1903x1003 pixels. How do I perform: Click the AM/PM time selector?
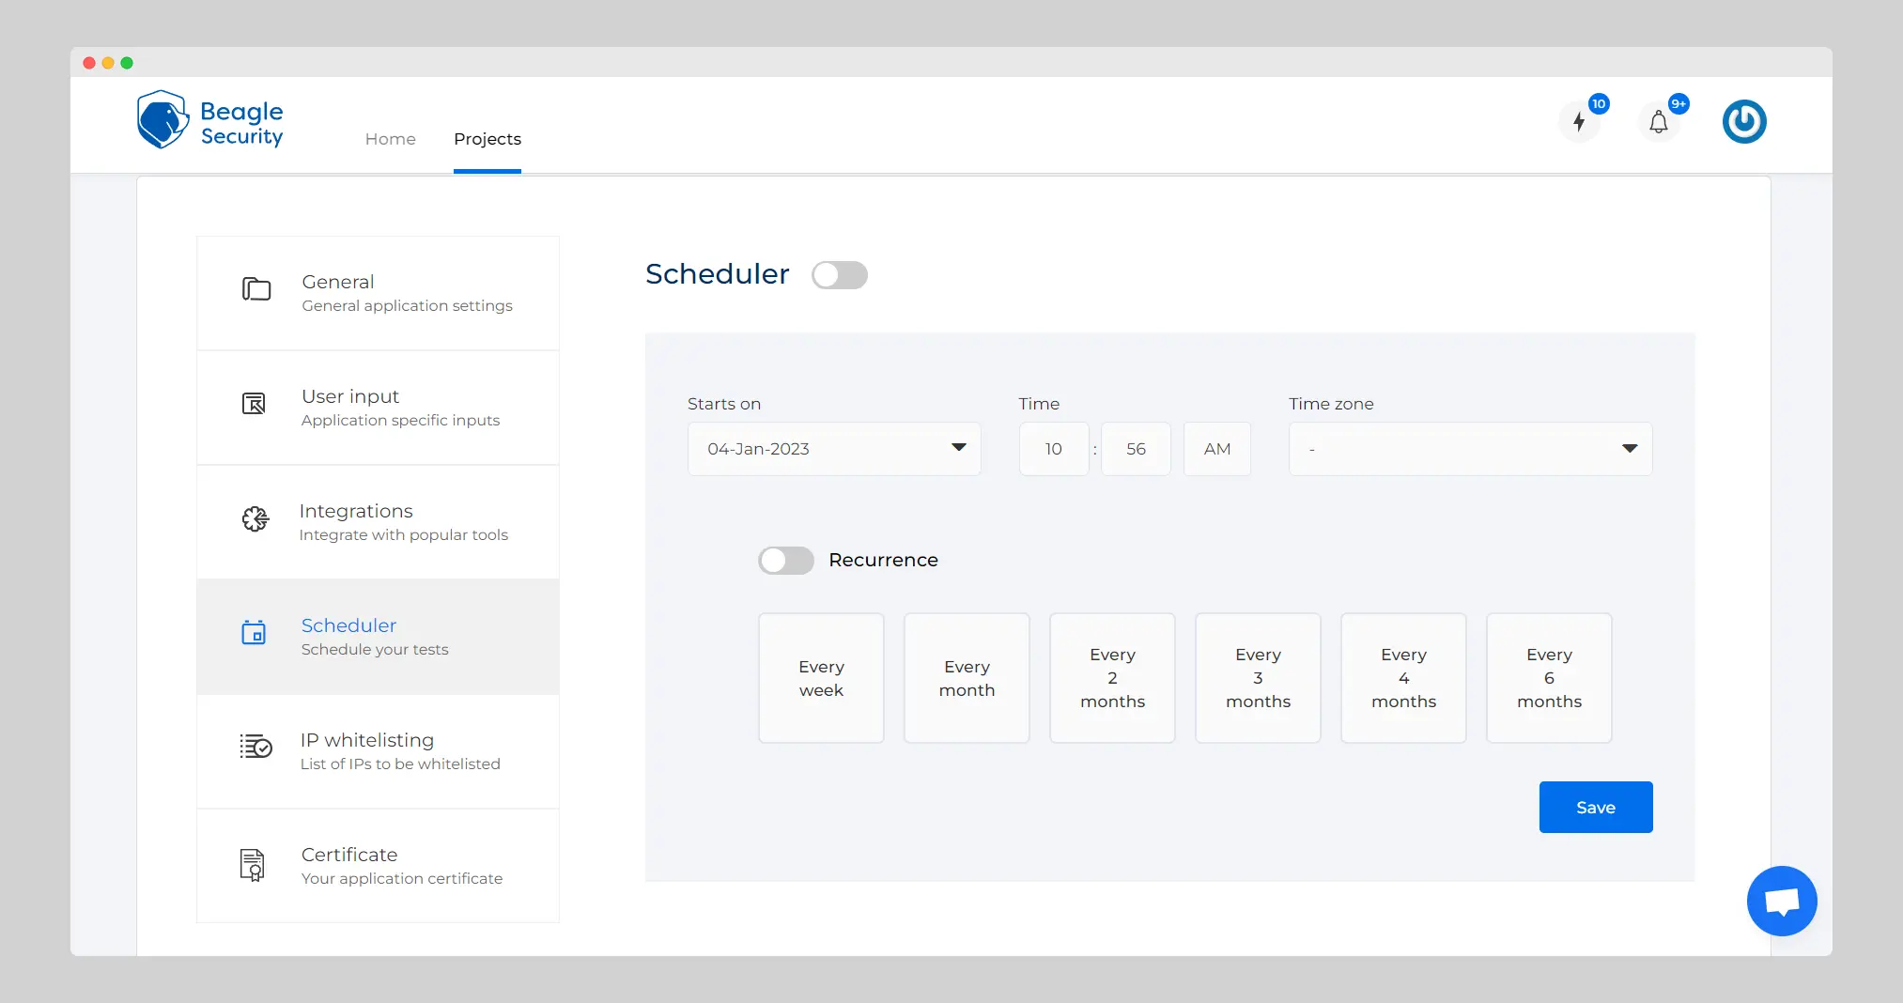coord(1217,449)
